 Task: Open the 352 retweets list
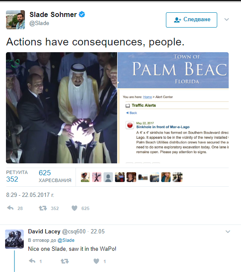coord(17,176)
